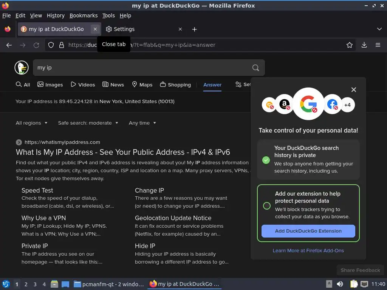The width and height of the screenshot is (387, 290).
Task: Open the View menu
Action: tap(36, 15)
